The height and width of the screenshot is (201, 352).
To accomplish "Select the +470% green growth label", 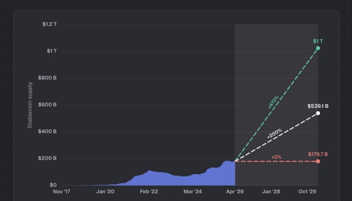I will pos(273,102).
